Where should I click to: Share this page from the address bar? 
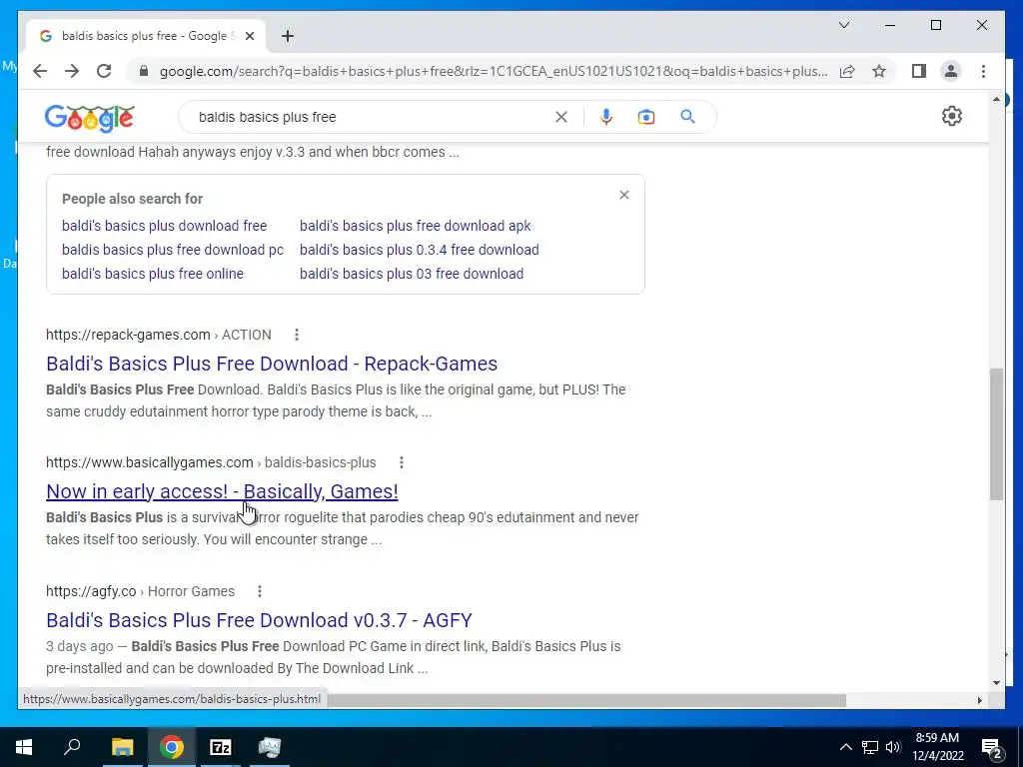(847, 71)
